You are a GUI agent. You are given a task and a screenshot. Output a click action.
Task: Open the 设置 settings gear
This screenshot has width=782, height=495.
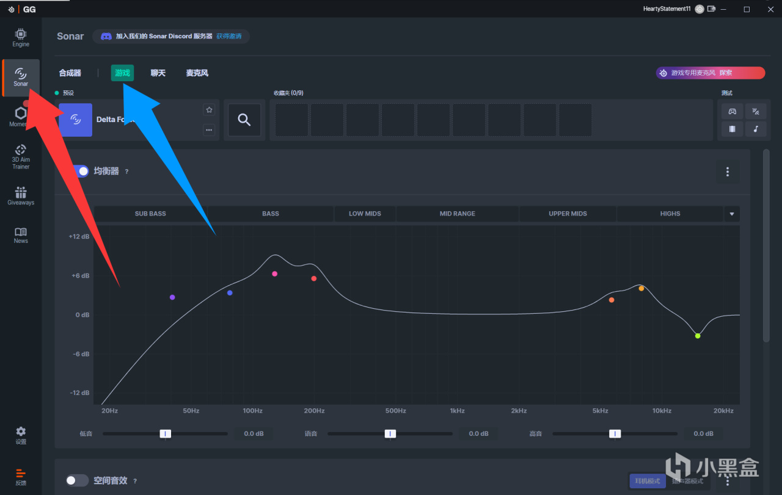point(21,435)
